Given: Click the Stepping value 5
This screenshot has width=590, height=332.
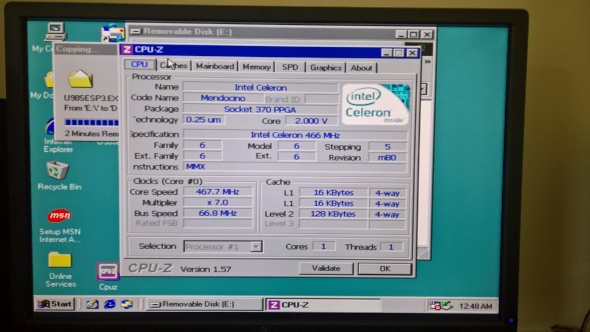Looking at the screenshot, I should [387, 147].
